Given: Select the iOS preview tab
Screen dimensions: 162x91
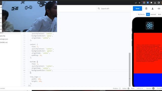Looking at the screenshot, I should pos(148,14).
